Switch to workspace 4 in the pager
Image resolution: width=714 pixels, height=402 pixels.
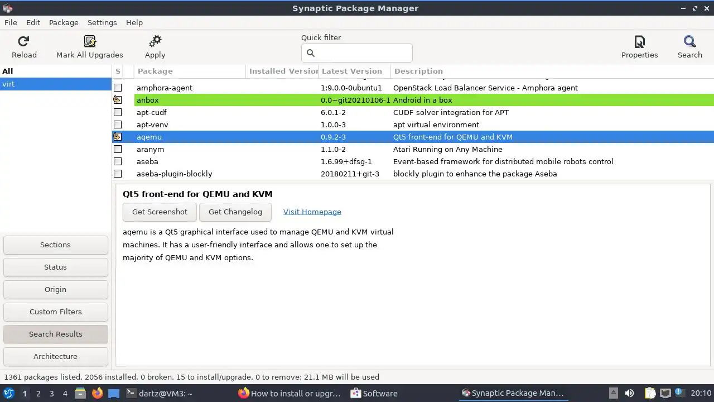[x=65, y=393]
